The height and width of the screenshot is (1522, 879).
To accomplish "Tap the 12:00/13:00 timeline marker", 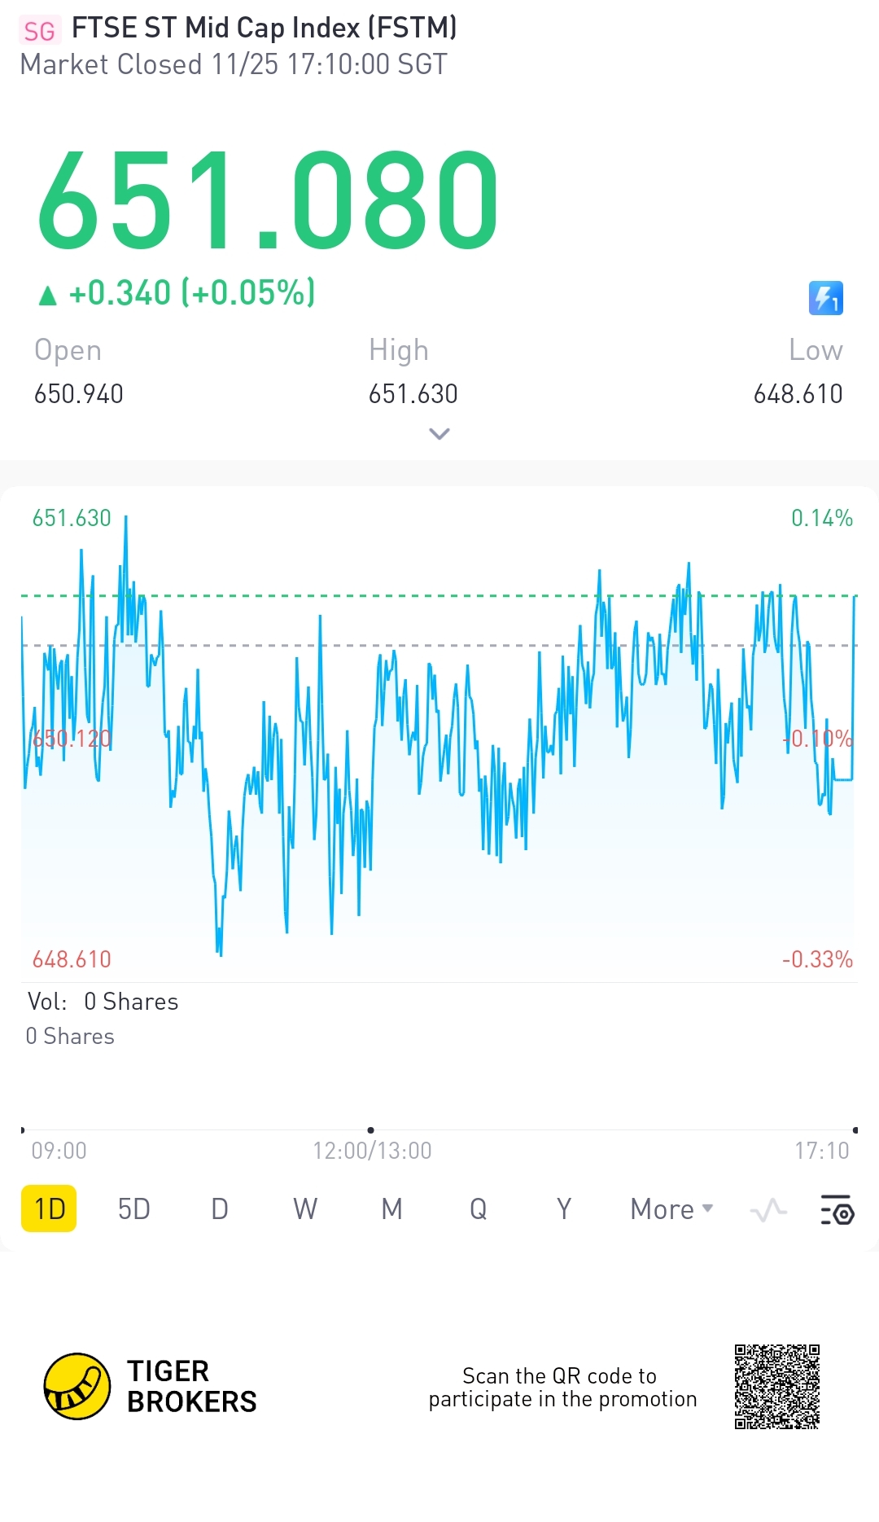I will 372,1150.
